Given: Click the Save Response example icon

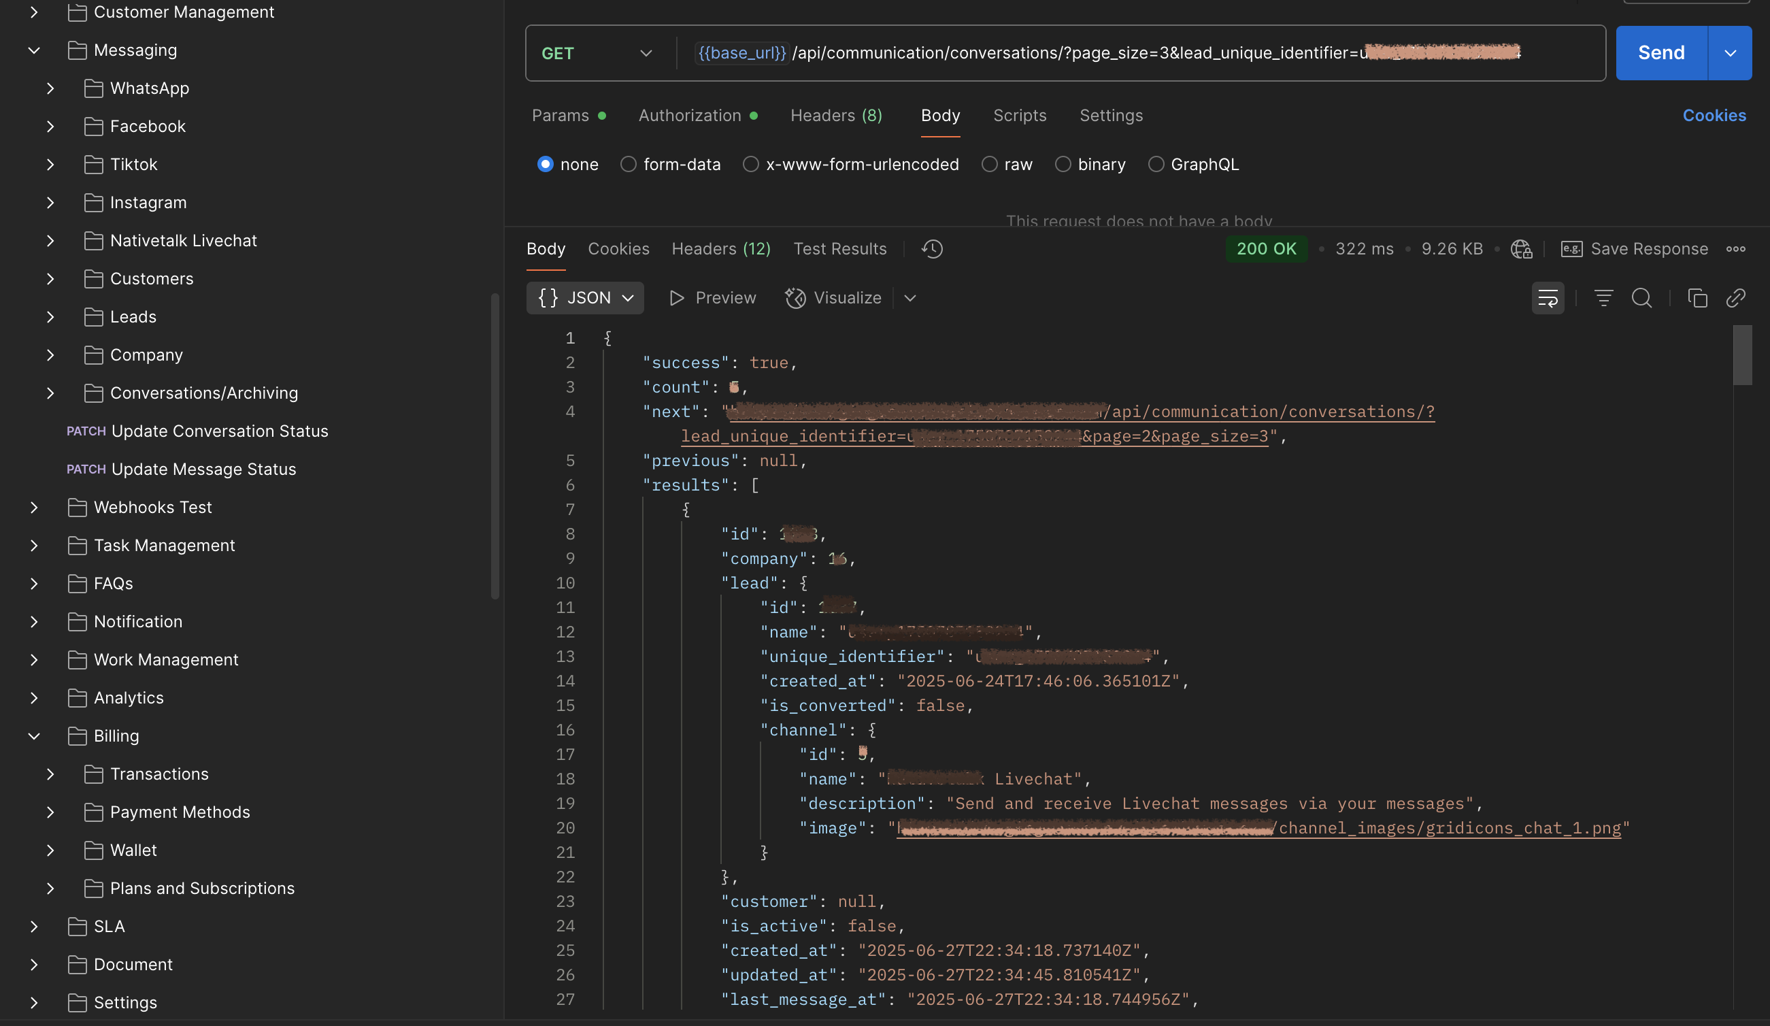Looking at the screenshot, I should pos(1571,249).
